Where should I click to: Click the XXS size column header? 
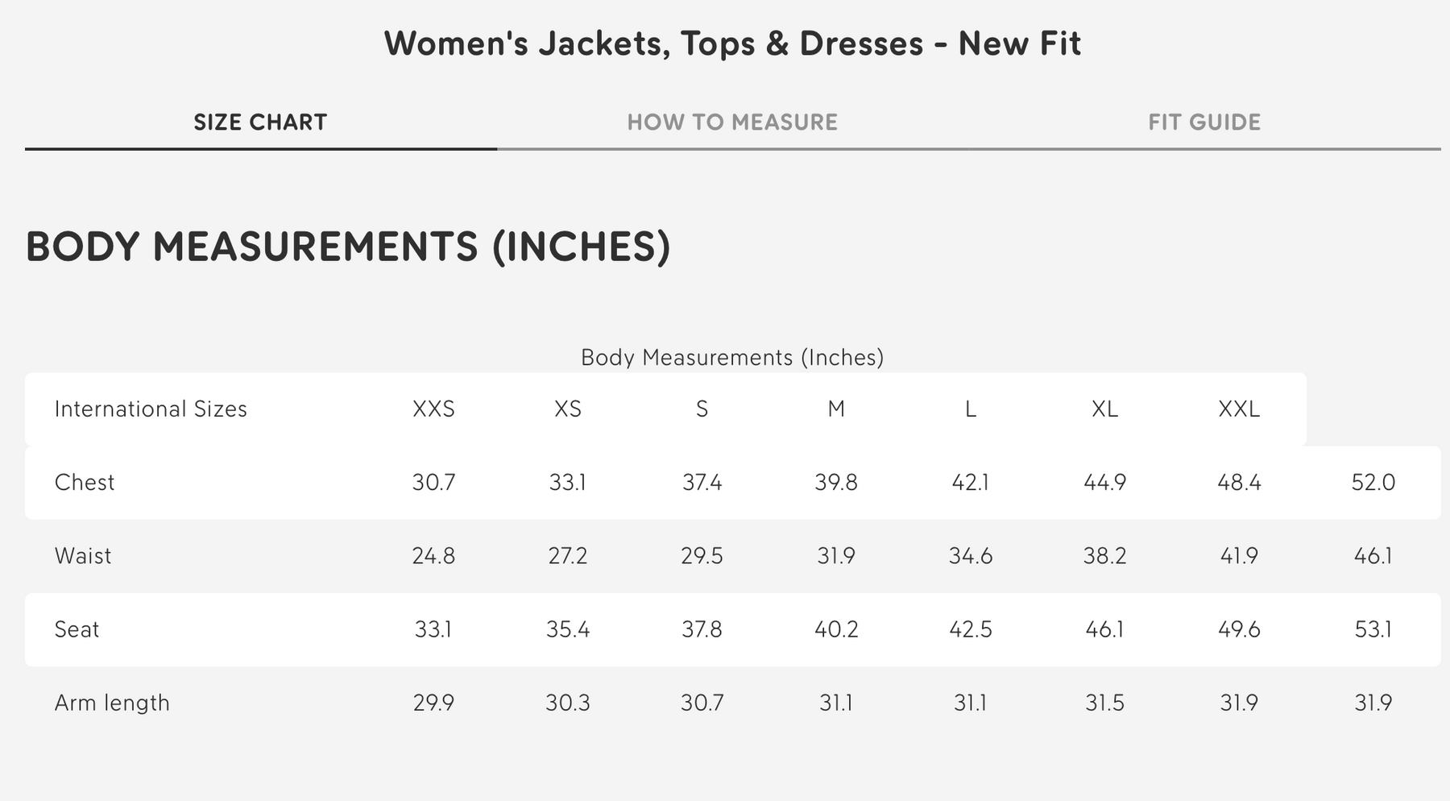tap(433, 409)
